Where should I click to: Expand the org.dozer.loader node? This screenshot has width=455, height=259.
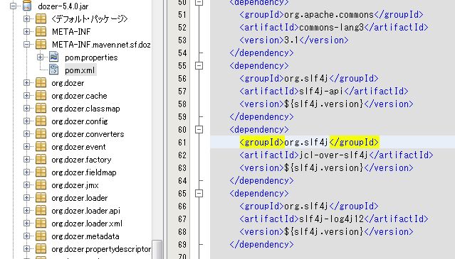26,197
